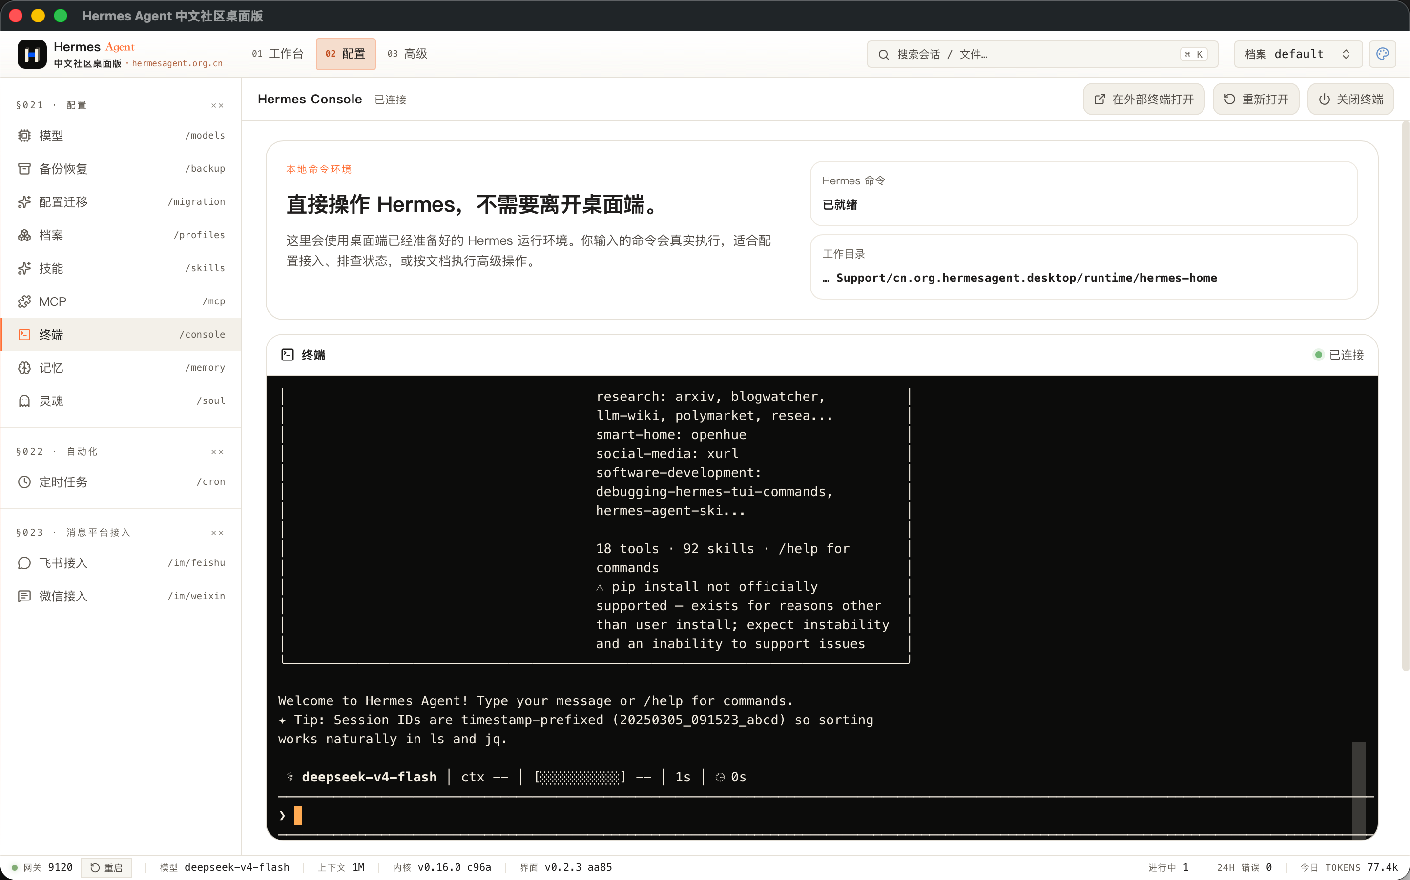Click the reopen circular arrow icon
1410x880 pixels.
(1229, 100)
